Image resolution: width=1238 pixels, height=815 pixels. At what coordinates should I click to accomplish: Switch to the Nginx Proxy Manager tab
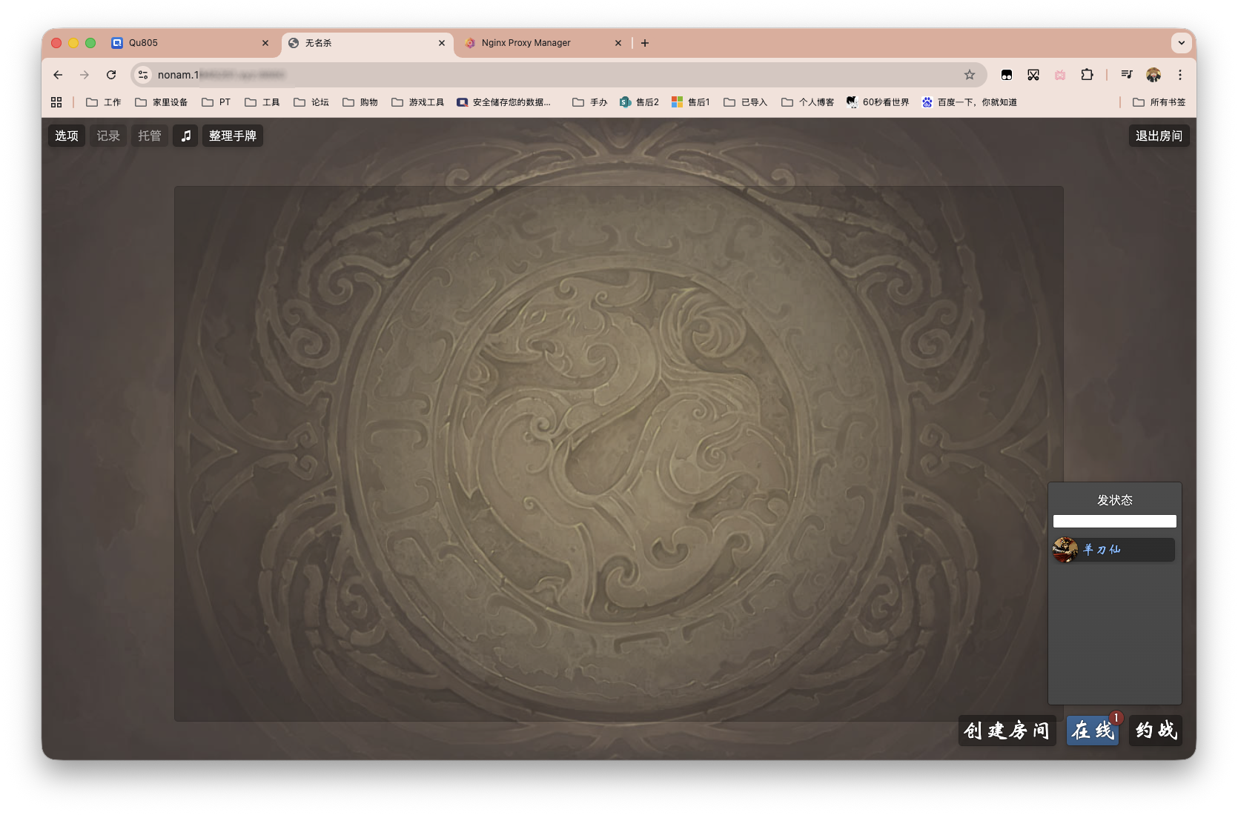(x=526, y=43)
